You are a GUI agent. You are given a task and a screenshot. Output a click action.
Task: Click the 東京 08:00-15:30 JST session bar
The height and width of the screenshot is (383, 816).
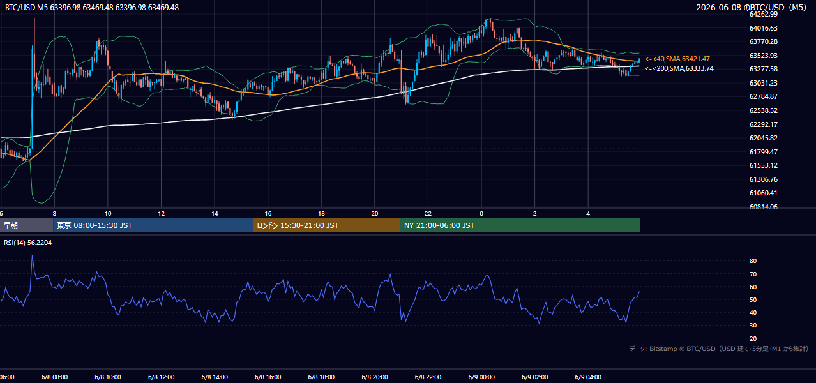tap(153, 225)
